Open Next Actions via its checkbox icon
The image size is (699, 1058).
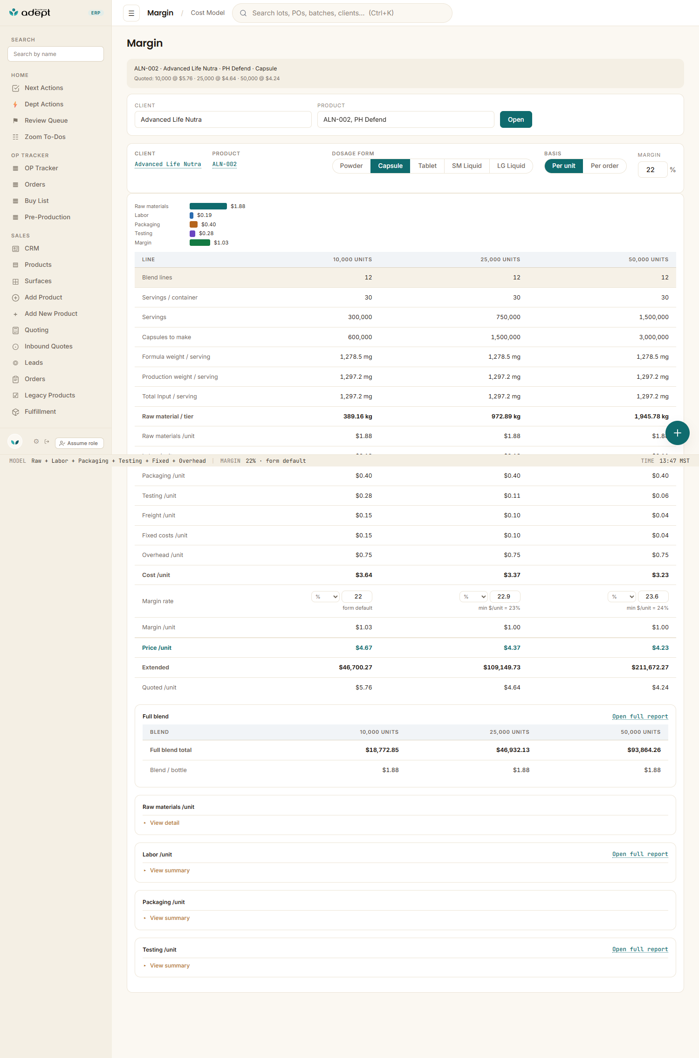(x=16, y=88)
